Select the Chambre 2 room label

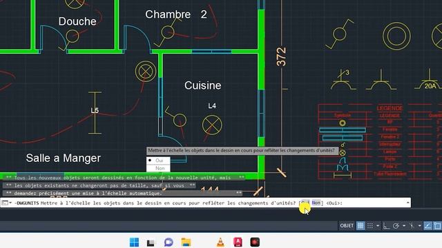(176, 14)
